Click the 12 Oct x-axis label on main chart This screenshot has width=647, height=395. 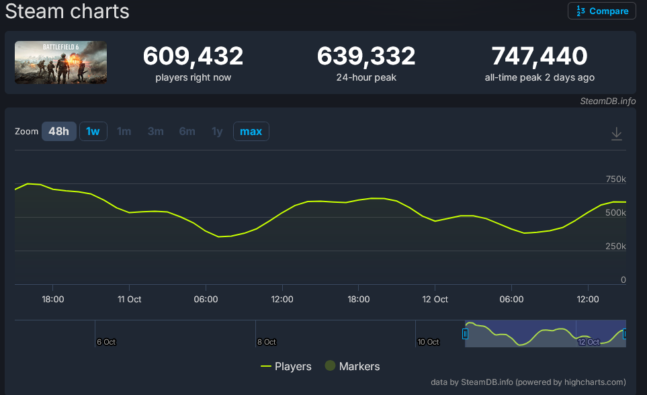pos(435,299)
